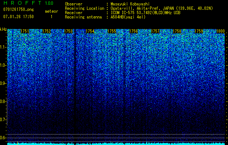Click the meteor label
This screenshot has width=228, height=145.
[51, 11]
